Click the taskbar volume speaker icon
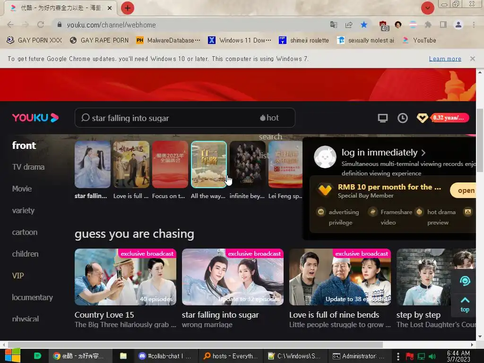Viewport: 484px width, 363px height. 432,356
